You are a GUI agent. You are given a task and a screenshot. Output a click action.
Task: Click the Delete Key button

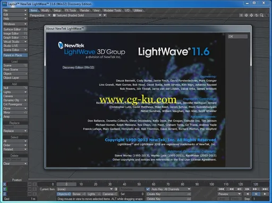(169, 199)
